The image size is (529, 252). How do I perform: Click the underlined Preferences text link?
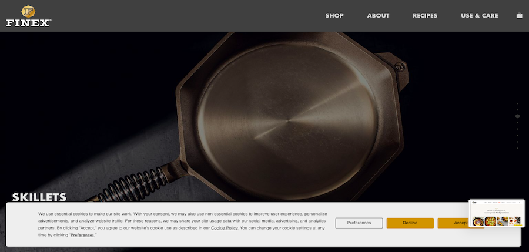82,235
